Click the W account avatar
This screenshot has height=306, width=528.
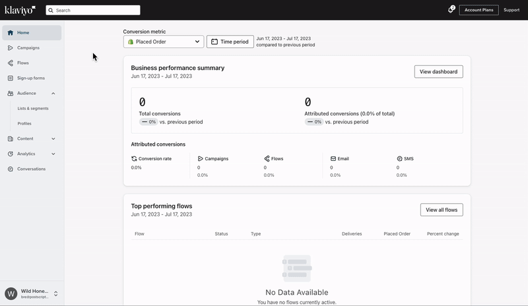(11, 293)
